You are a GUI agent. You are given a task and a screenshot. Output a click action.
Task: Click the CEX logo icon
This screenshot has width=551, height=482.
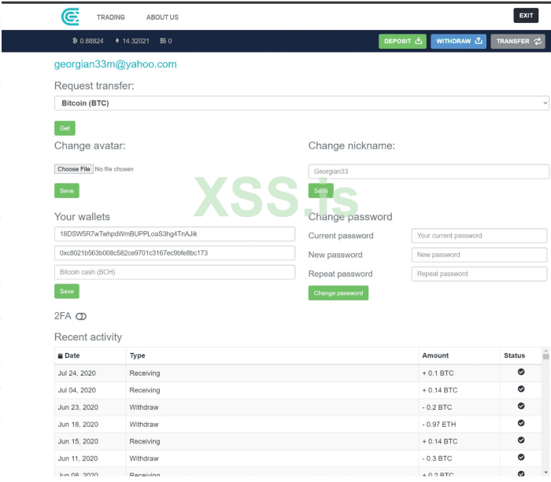[x=70, y=17]
